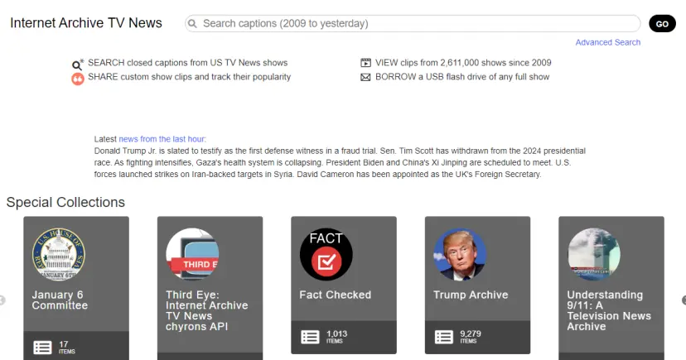Click the Special Collections heading

click(65, 202)
